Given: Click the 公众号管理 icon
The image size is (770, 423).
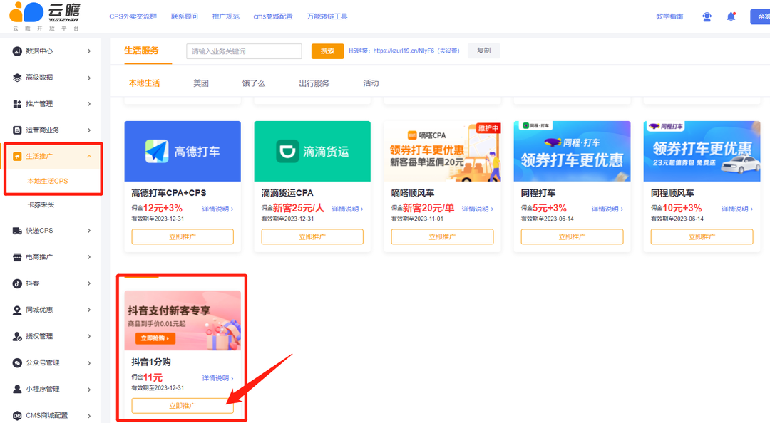Looking at the screenshot, I should (17, 363).
